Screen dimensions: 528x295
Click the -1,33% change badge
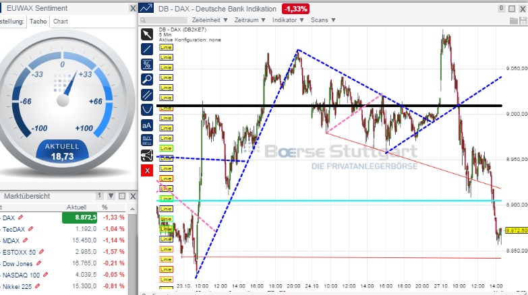click(x=295, y=9)
